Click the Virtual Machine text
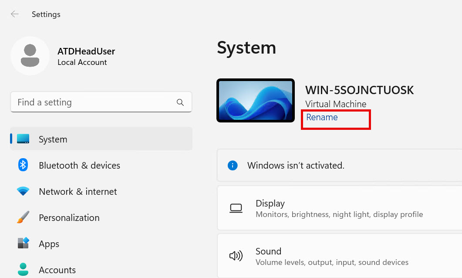The width and height of the screenshot is (462, 278). (x=336, y=104)
